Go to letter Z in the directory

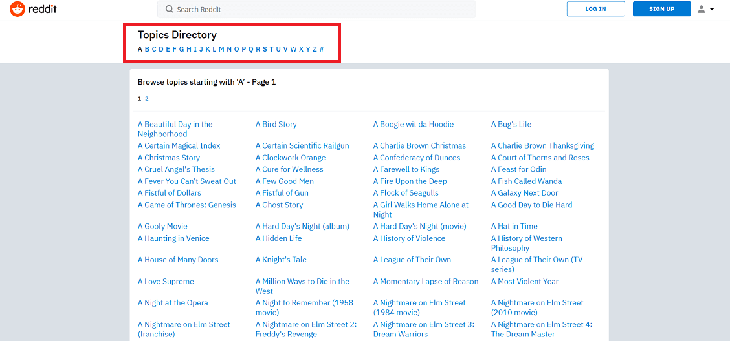pyautogui.click(x=315, y=49)
